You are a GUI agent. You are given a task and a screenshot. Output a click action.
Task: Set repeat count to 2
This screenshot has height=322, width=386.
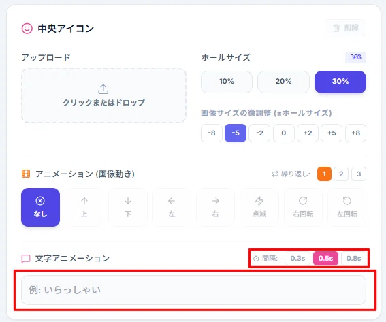(341, 174)
